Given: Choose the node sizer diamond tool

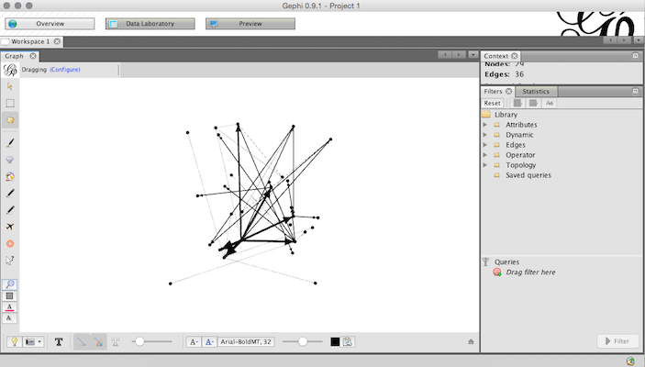Looking at the screenshot, I should 10,160.
